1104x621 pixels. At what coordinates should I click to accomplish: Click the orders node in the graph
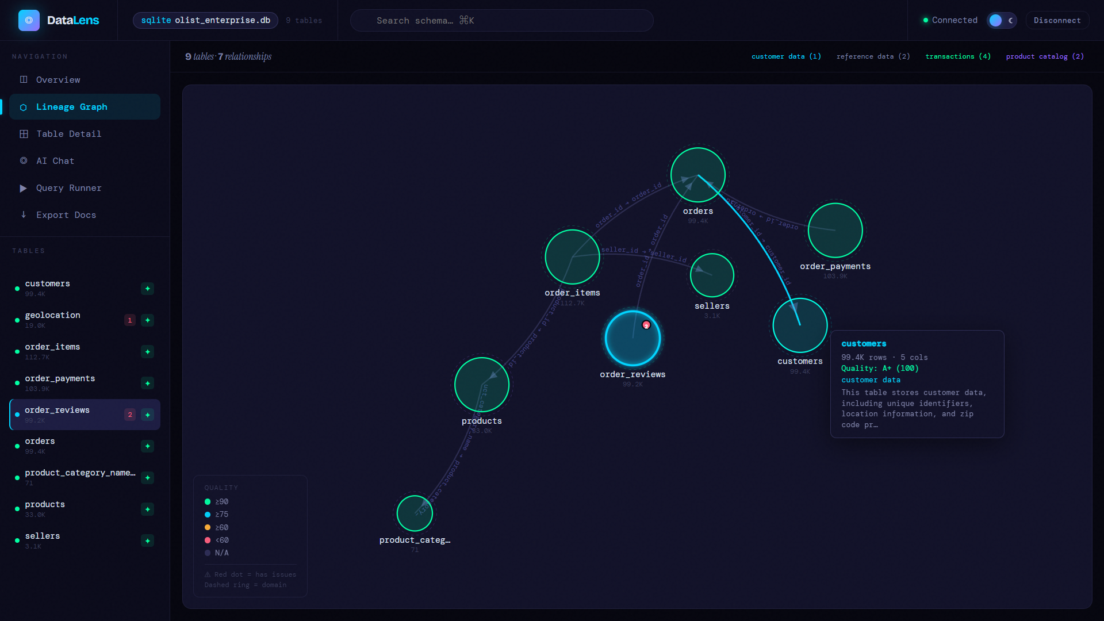(698, 175)
